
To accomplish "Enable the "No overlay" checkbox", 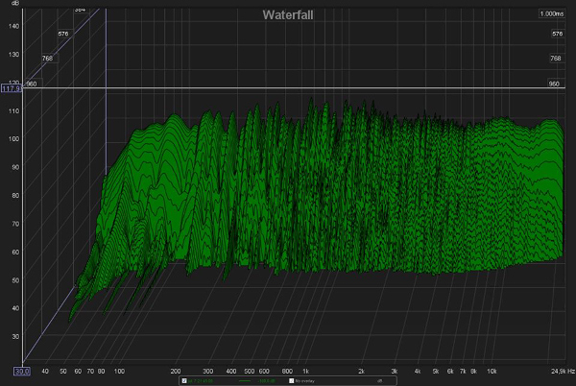I will [x=293, y=380].
